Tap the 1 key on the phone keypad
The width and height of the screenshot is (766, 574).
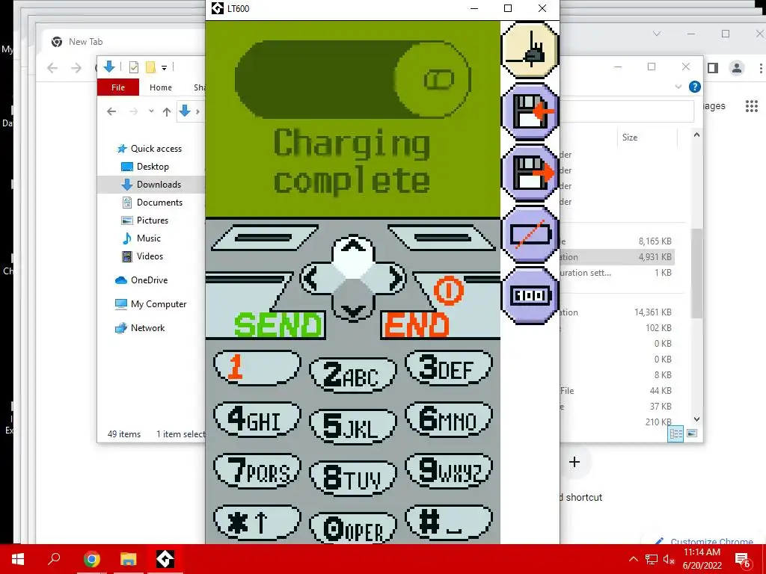[257, 367]
